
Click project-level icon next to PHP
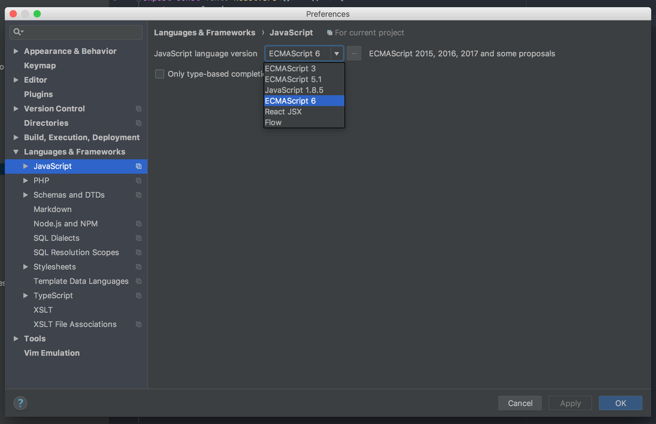pos(138,181)
